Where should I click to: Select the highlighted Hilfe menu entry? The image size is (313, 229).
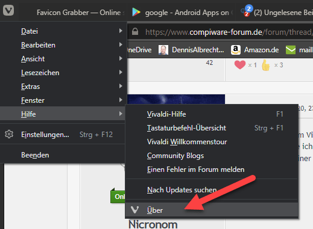[x=63, y=114]
